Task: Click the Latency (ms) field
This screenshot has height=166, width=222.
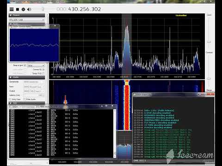Action: point(34,95)
